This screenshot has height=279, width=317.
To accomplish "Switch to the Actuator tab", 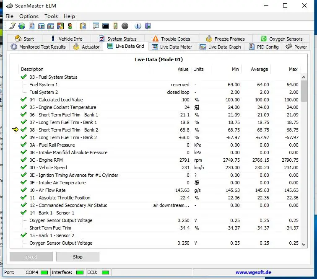I will point(86,47).
